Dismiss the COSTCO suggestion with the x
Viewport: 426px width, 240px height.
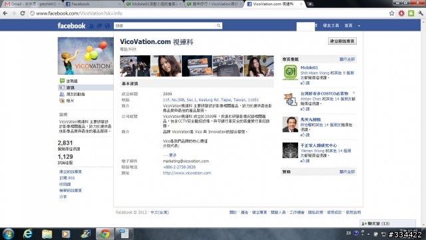point(353,93)
